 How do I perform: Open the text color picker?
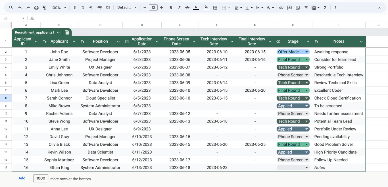click(196, 8)
